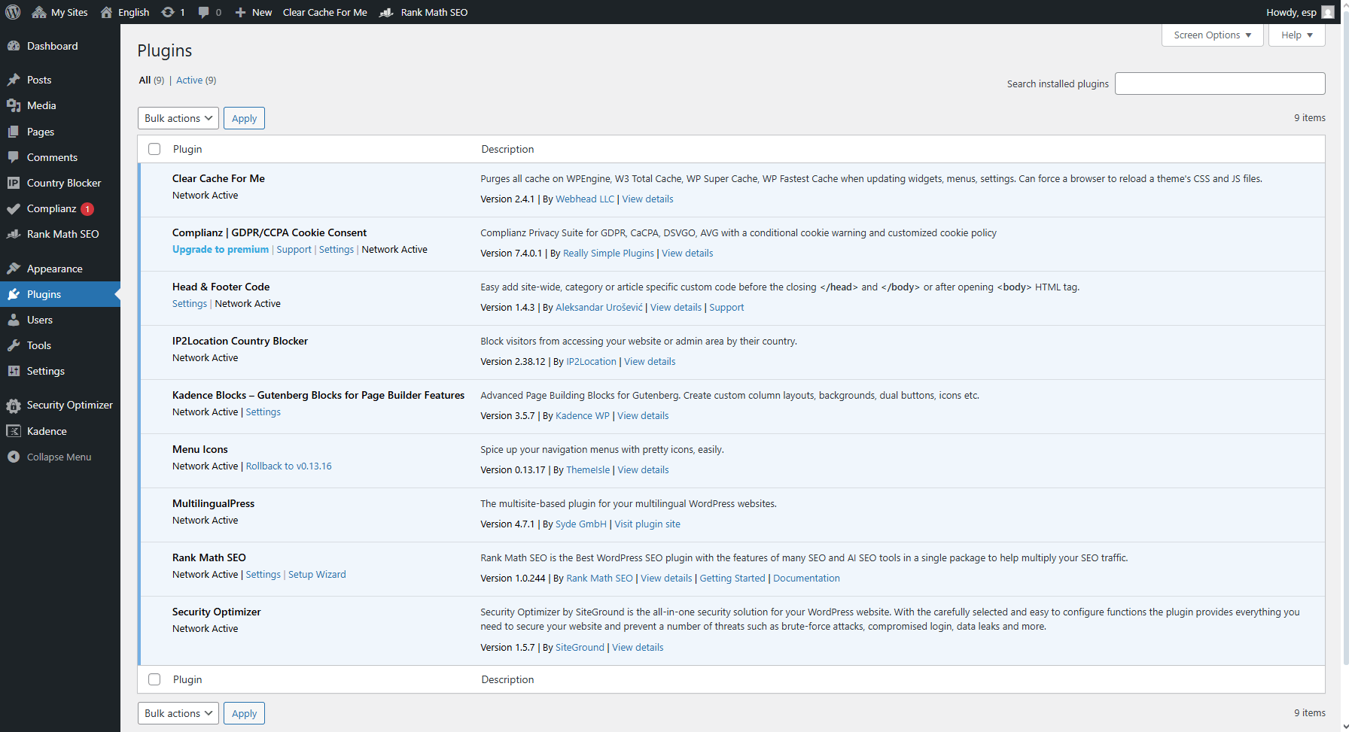
Task: Click the Media icon in sidebar
Action: tap(14, 105)
